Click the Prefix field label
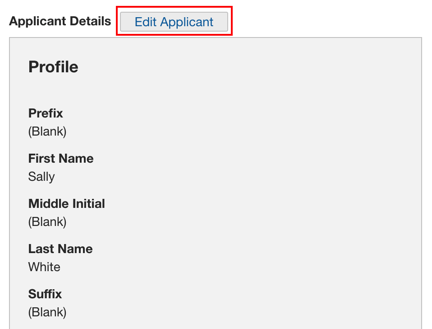 point(46,113)
